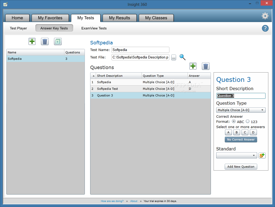Screen dimensions: 275x207
Task: Click the delete question trash icon
Action: point(206,66)
